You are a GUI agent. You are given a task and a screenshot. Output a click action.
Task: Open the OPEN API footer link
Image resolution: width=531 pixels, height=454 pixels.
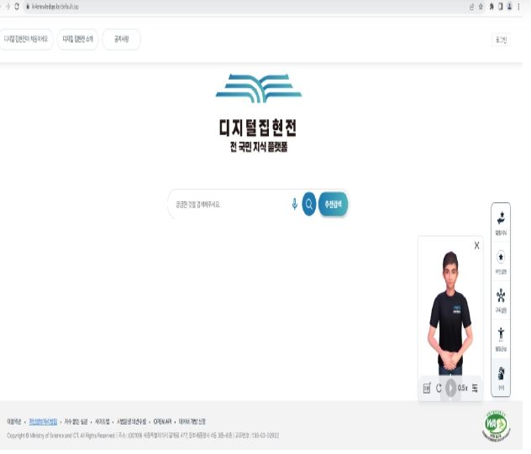(x=162, y=421)
